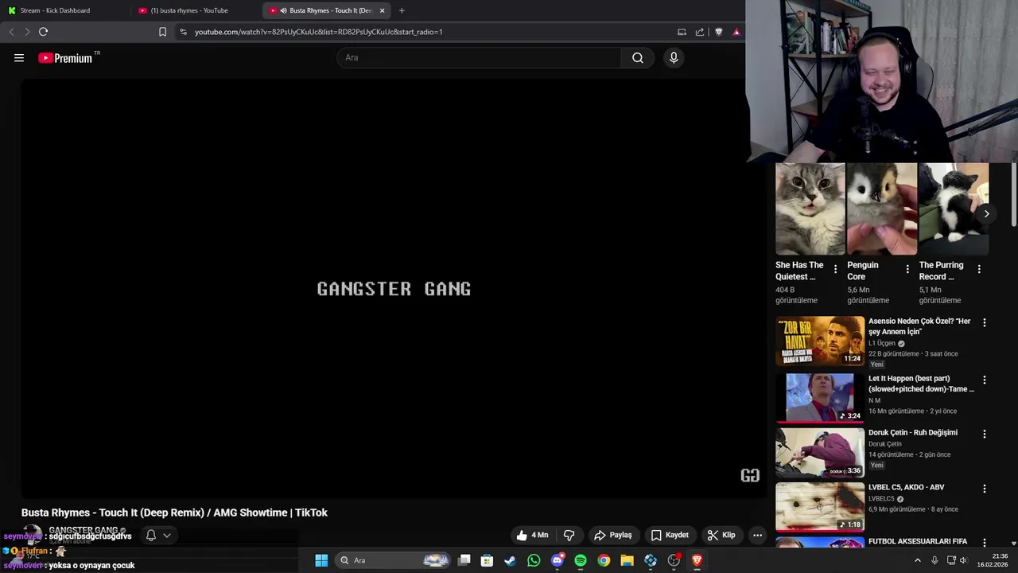Open LVBEL C5, AKDO - ABV video
Viewport: 1018px width, 573px height.
click(x=907, y=487)
